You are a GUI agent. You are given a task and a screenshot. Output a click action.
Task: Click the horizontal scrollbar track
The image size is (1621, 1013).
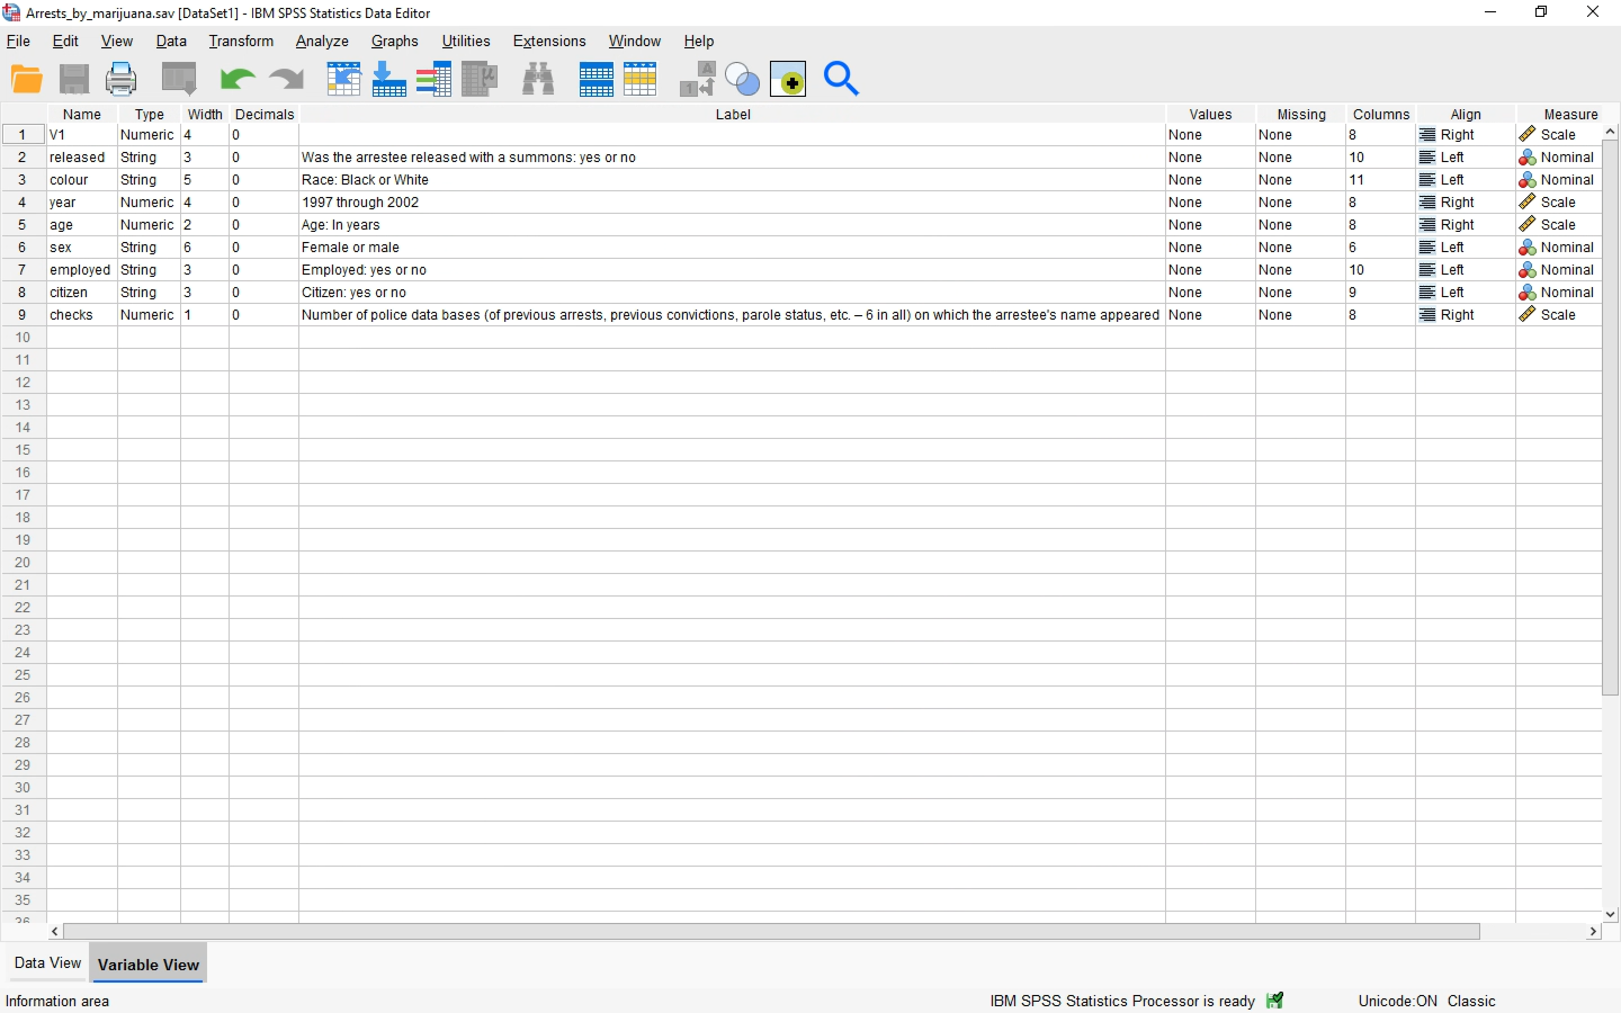click(x=1534, y=932)
